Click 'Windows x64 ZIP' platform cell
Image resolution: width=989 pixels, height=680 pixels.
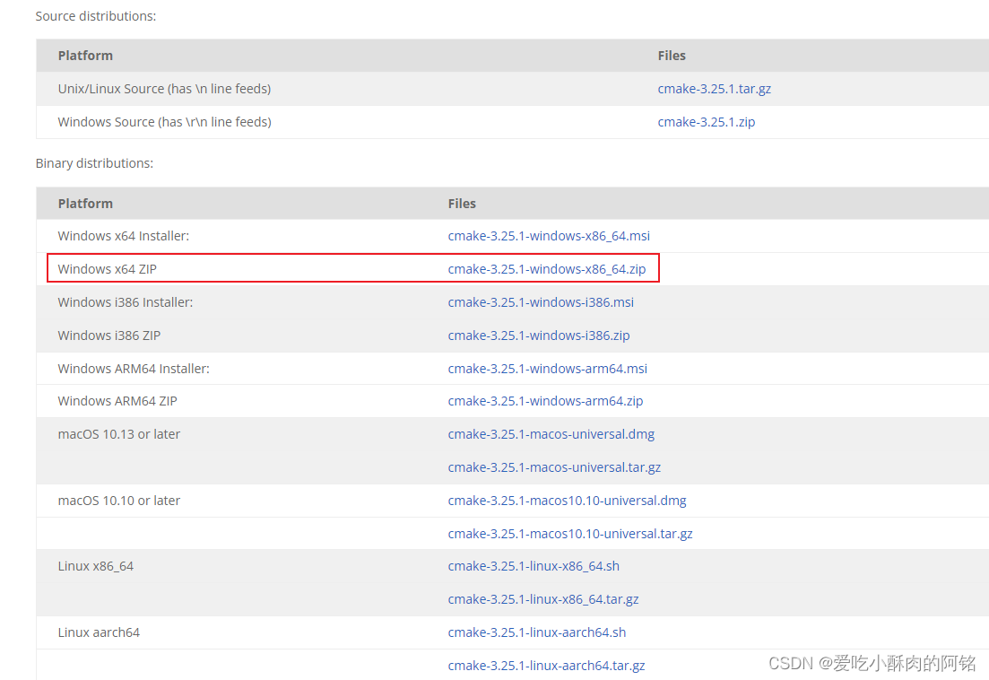108,269
